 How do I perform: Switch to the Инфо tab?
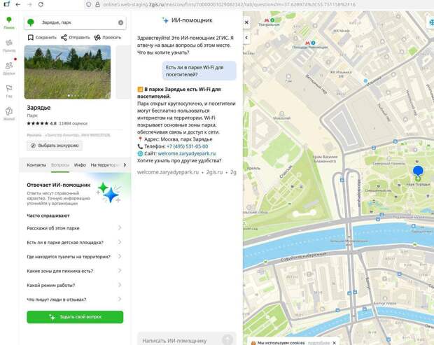(x=80, y=164)
